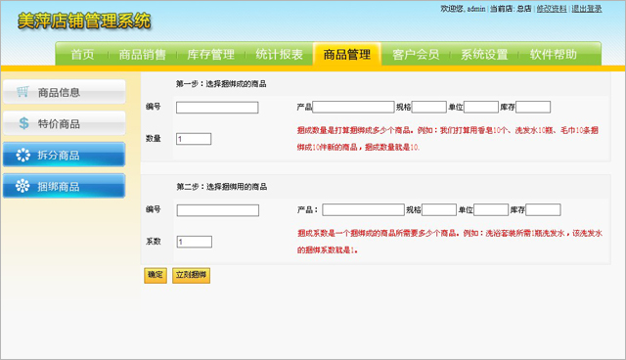Select 拆分商品 in the sidebar
The image size is (626, 360).
click(x=64, y=155)
